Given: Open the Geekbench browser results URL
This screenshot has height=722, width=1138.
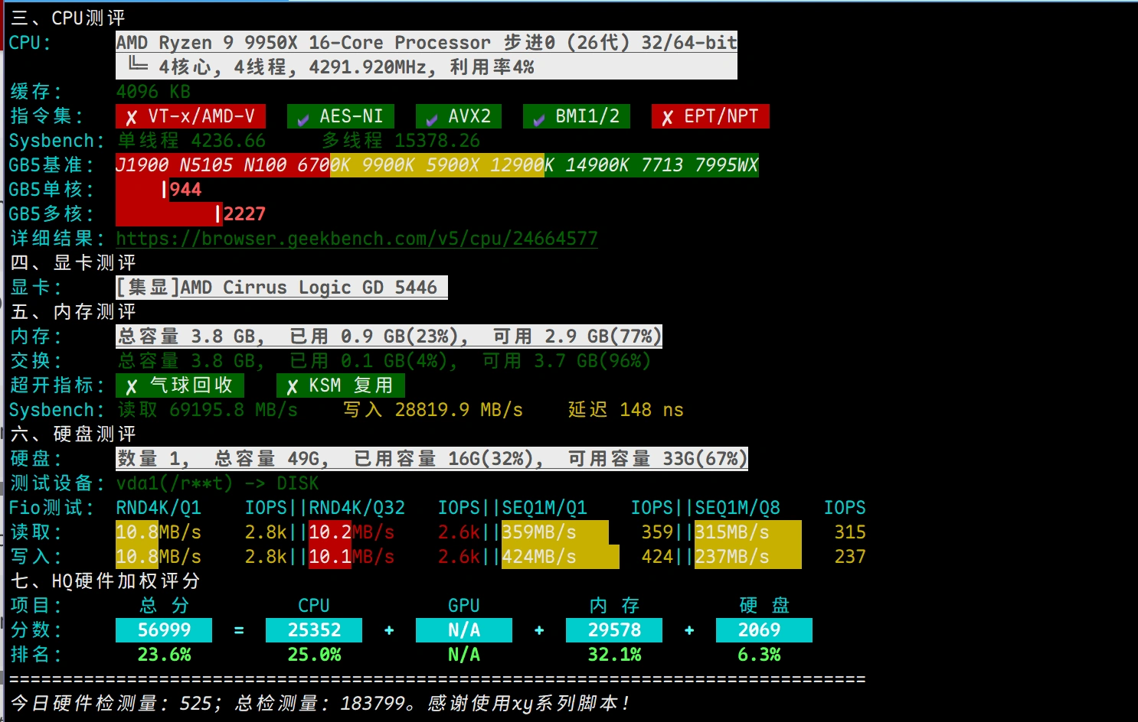Looking at the screenshot, I should tap(357, 239).
